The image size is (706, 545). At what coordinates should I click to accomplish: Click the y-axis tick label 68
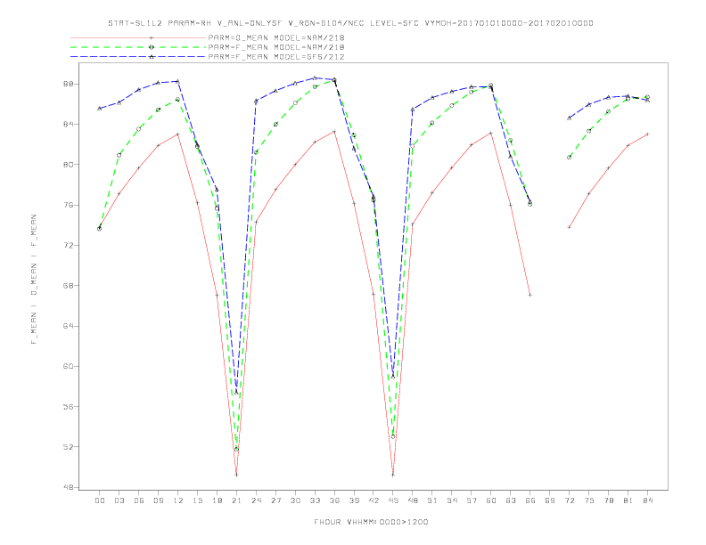click(70, 286)
